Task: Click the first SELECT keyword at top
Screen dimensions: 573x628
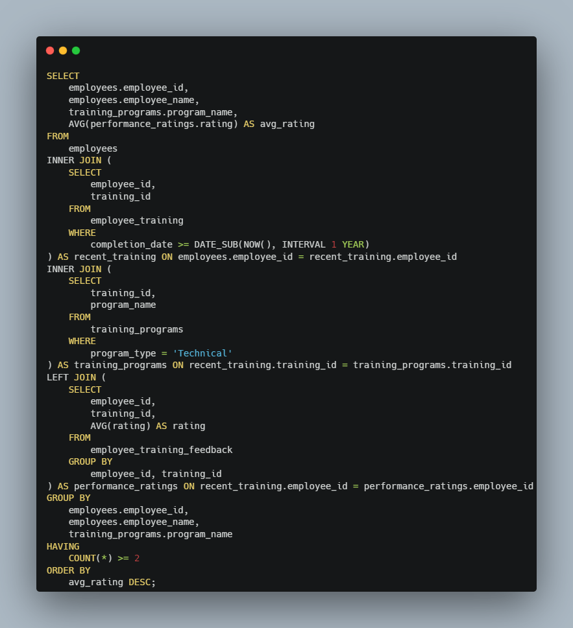Action: (63, 76)
